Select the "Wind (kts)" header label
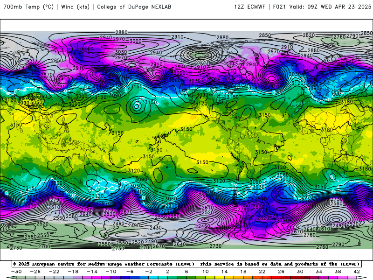This screenshot has height=280, width=373. coord(75,7)
